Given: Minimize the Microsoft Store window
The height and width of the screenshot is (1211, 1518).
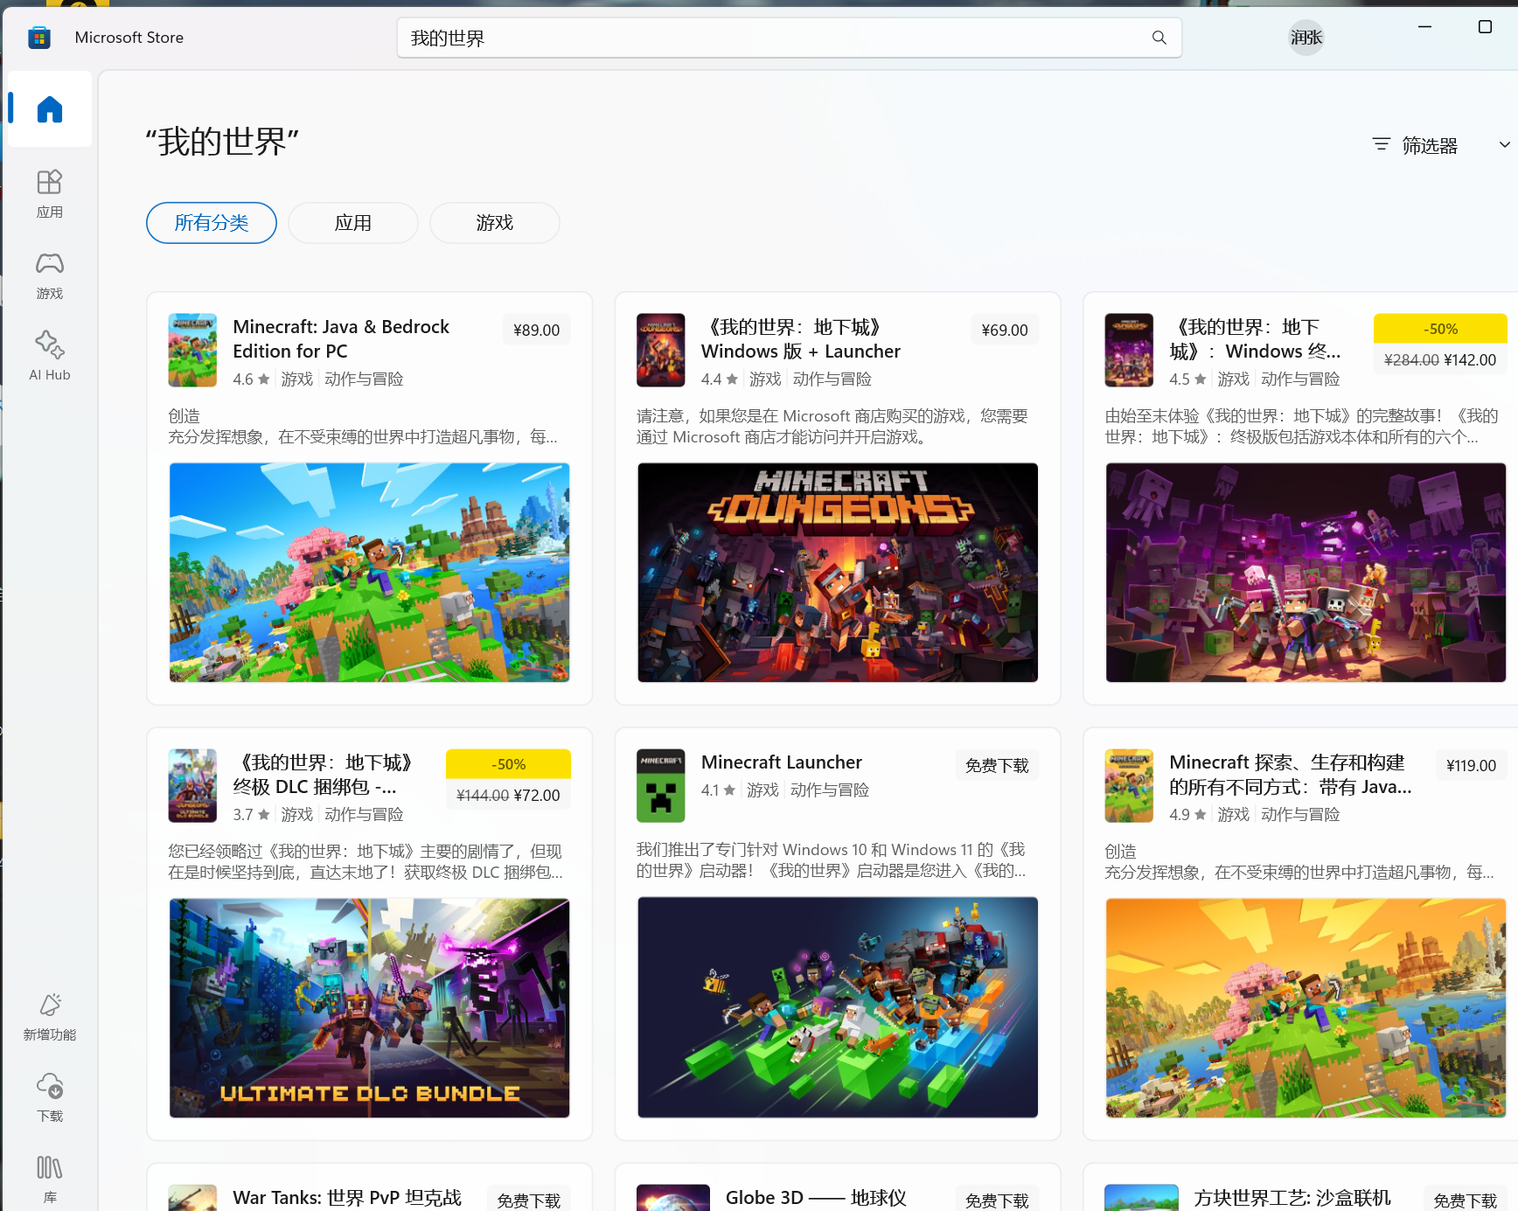Looking at the screenshot, I should point(1424,27).
